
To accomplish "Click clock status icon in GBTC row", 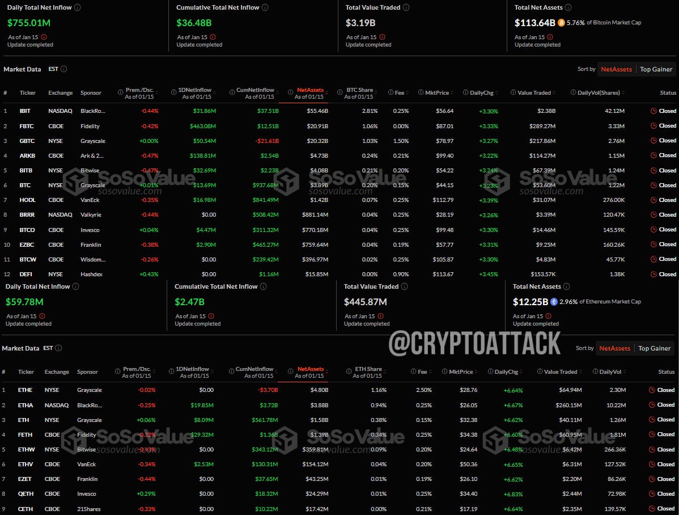I will click(x=653, y=141).
